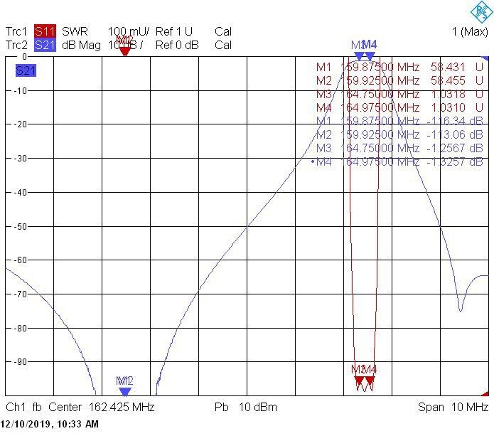Click red M4 row reading 1.0310 U
The image size is (494, 436).
point(399,108)
